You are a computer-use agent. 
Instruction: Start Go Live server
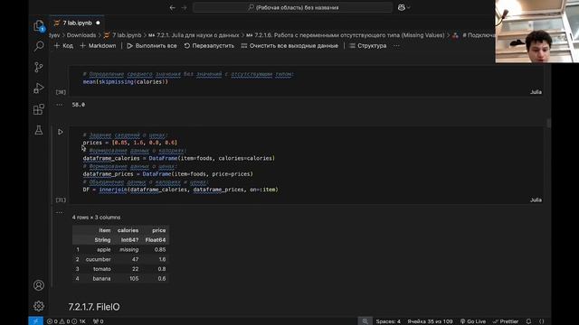[473, 321]
